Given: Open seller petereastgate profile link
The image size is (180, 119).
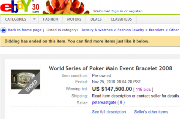Looking at the screenshot, I should tap(104, 102).
